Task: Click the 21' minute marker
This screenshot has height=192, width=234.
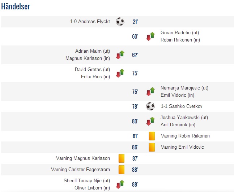Action: (x=135, y=22)
